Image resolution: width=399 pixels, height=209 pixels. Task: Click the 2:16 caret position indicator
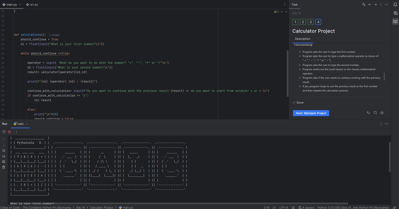[x=267, y=207]
